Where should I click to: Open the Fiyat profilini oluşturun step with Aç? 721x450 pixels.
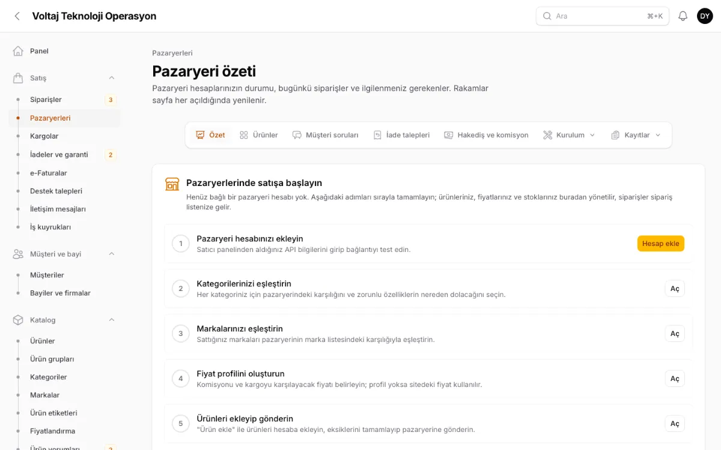[675, 379]
